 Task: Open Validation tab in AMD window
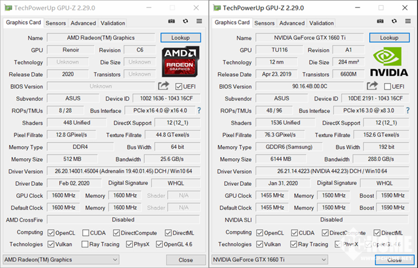click(113, 23)
